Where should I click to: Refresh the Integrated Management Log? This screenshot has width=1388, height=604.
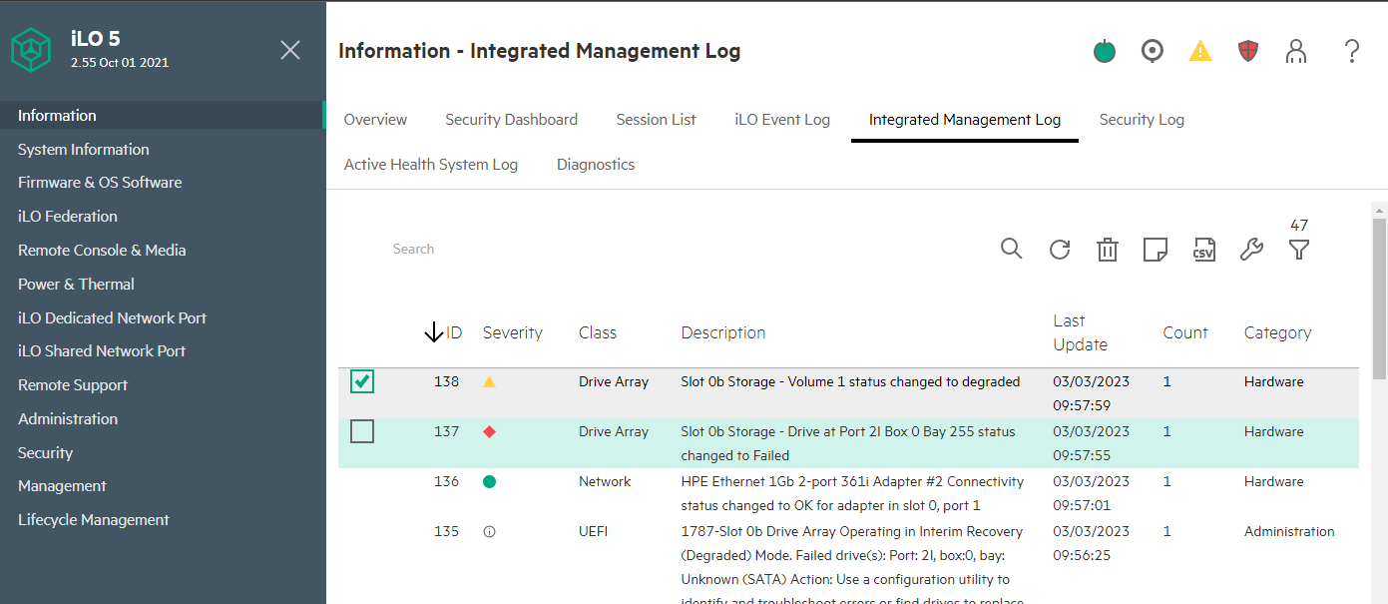(1059, 250)
